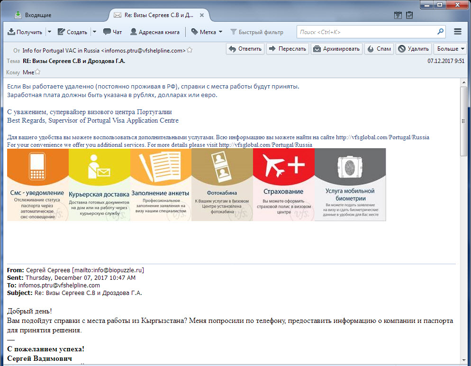Open the Calendar tab icon

point(398,15)
